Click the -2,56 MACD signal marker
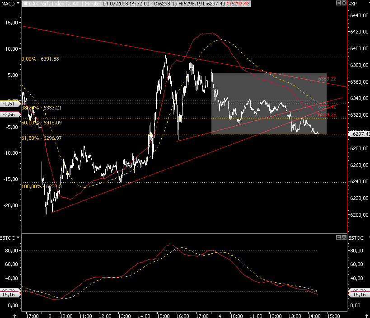Image resolution: width=370 pixels, height=318 pixels. 10,114
